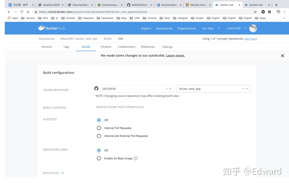Viewport: 289px width, 183px height.
Task: Show info for Enable for Base Image
Action: click(x=136, y=158)
